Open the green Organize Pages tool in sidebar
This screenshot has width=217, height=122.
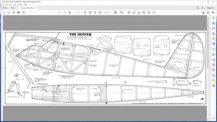click(214, 49)
